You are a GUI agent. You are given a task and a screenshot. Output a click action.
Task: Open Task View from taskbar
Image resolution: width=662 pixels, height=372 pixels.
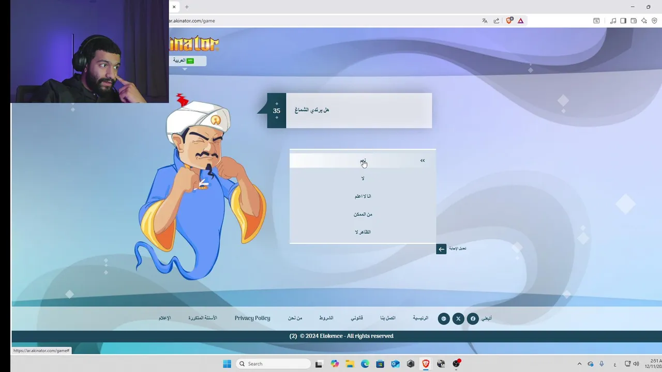pos(319,364)
